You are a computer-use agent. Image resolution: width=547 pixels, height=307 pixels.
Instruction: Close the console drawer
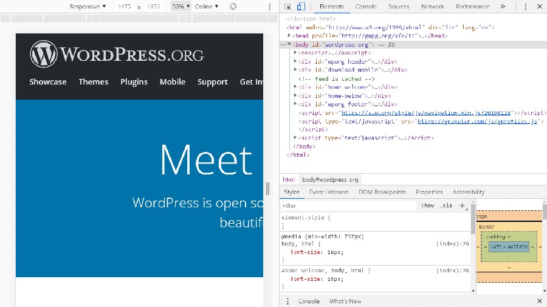539,301
